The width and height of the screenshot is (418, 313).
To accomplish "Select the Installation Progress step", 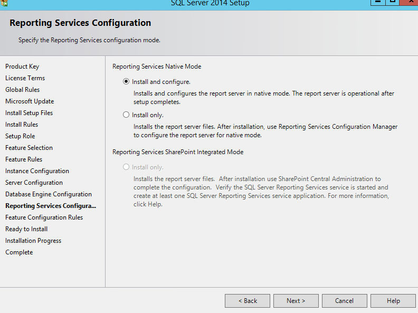I will [x=33, y=241].
